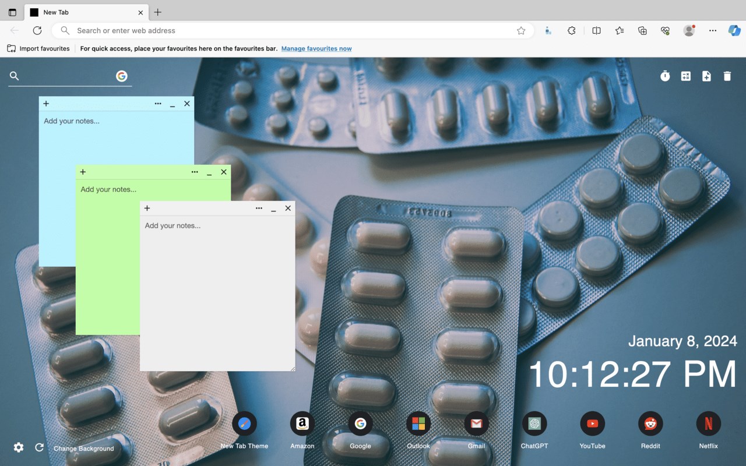The width and height of the screenshot is (746, 466).
Task: Open tab actions menu icon
Action: click(x=12, y=12)
